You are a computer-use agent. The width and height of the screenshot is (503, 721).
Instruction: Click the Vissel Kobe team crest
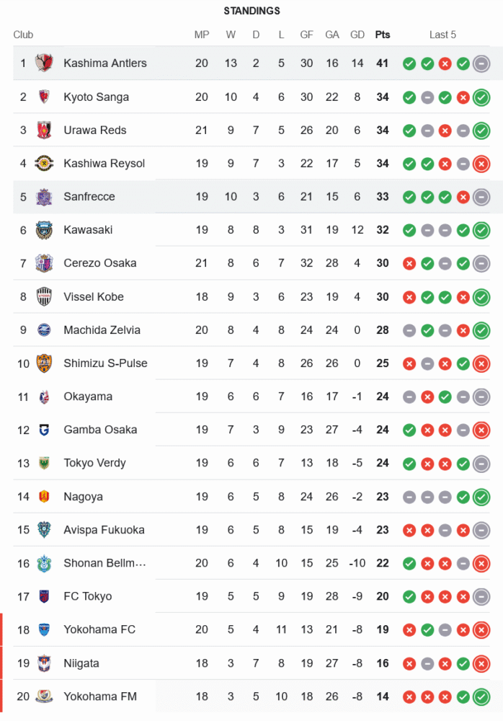[x=45, y=296]
